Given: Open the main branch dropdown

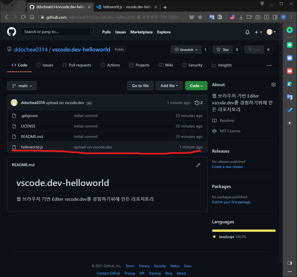Looking at the screenshot, I should click(22, 86).
